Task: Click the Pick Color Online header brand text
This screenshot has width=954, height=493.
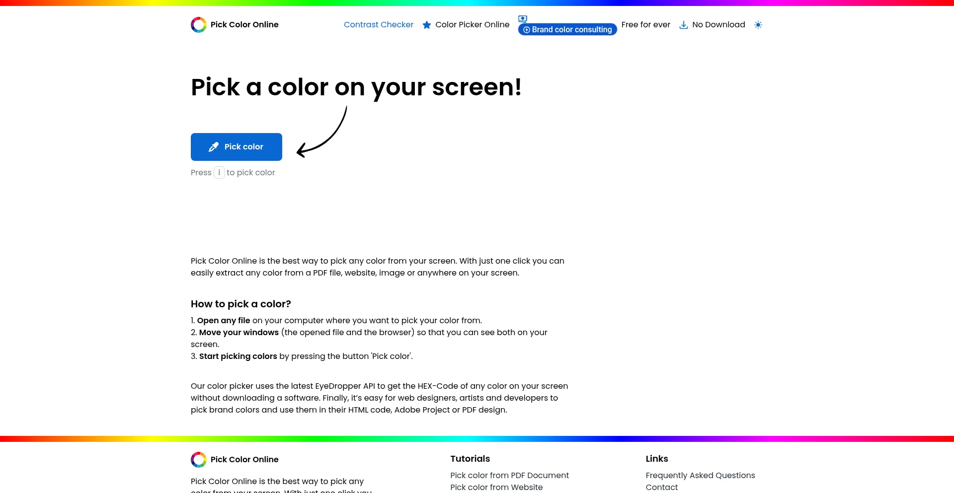Action: point(244,25)
